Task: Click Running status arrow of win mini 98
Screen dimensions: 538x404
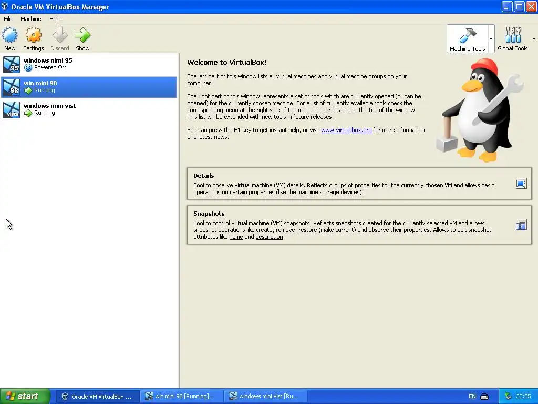Action: [x=28, y=90]
